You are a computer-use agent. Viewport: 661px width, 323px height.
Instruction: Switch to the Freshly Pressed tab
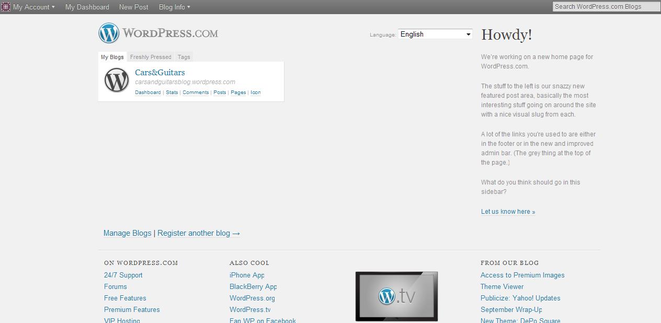pyautogui.click(x=151, y=57)
